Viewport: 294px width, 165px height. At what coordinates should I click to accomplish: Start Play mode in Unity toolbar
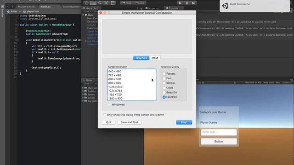pos(180,3)
